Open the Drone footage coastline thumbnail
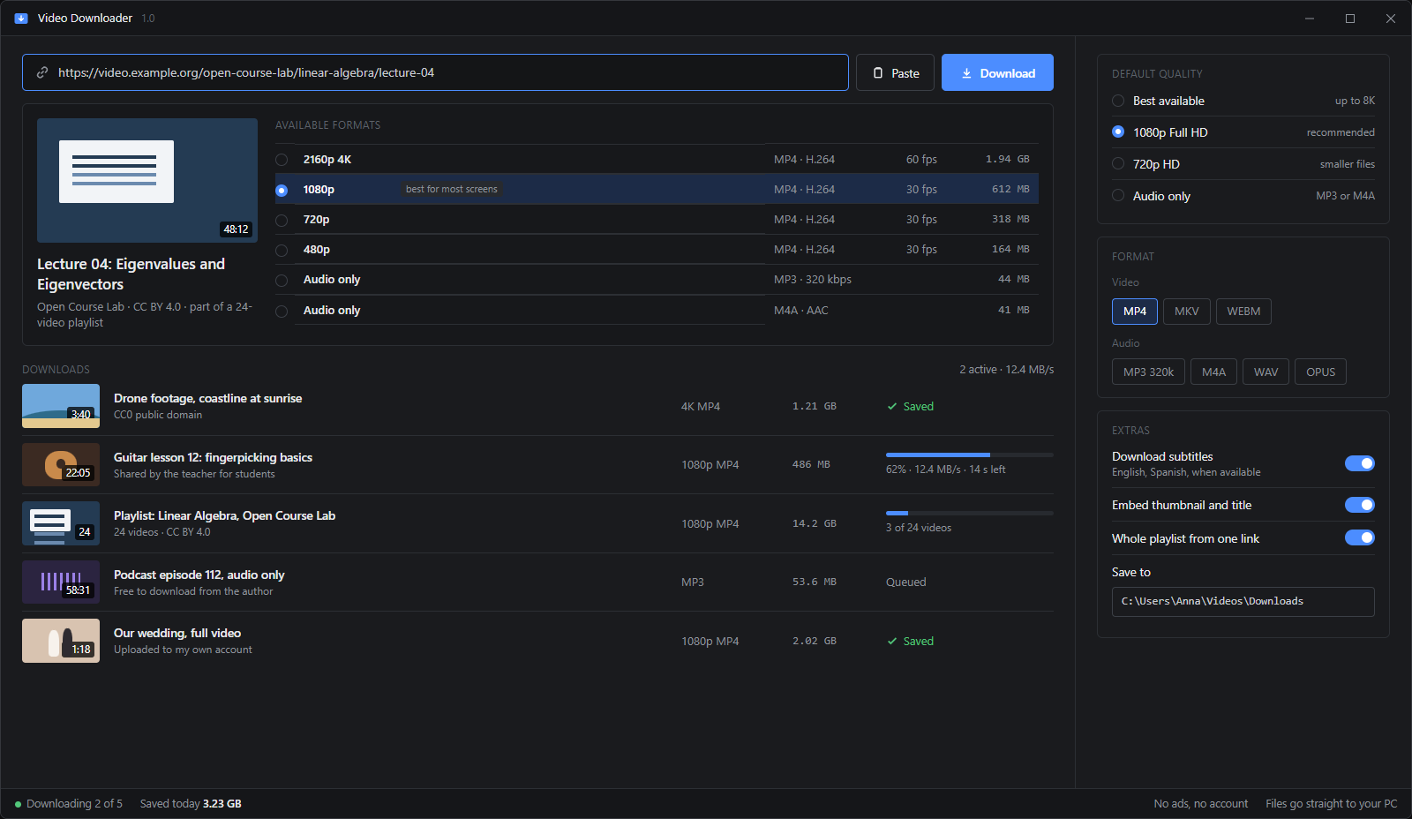The height and width of the screenshot is (819, 1412). 61,406
